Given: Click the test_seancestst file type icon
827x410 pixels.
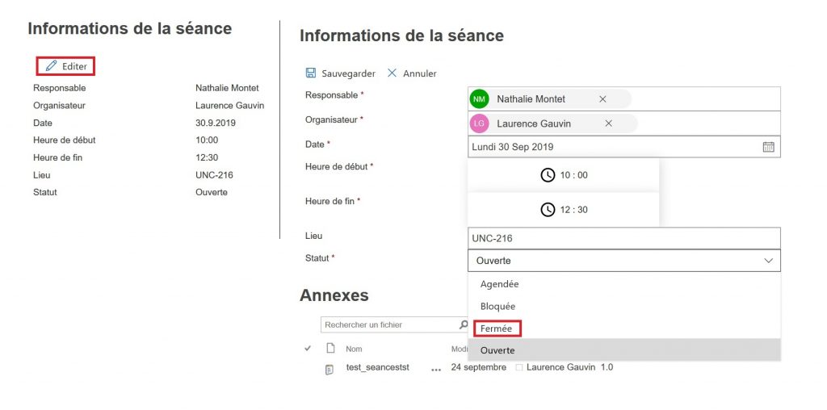Looking at the screenshot, I should (330, 369).
